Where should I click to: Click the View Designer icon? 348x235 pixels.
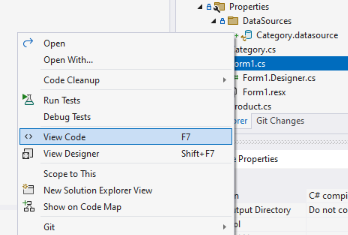click(x=28, y=154)
